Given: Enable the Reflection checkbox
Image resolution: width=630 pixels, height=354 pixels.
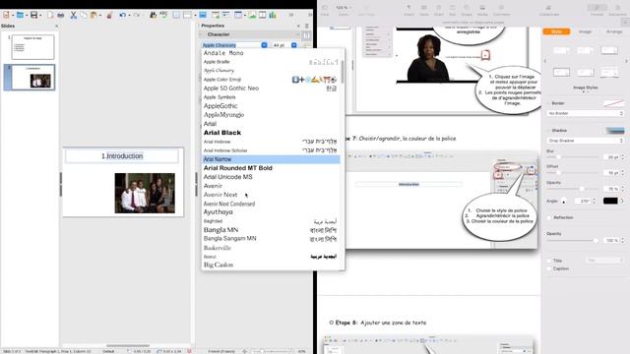Looking at the screenshot, I should tap(549, 217).
